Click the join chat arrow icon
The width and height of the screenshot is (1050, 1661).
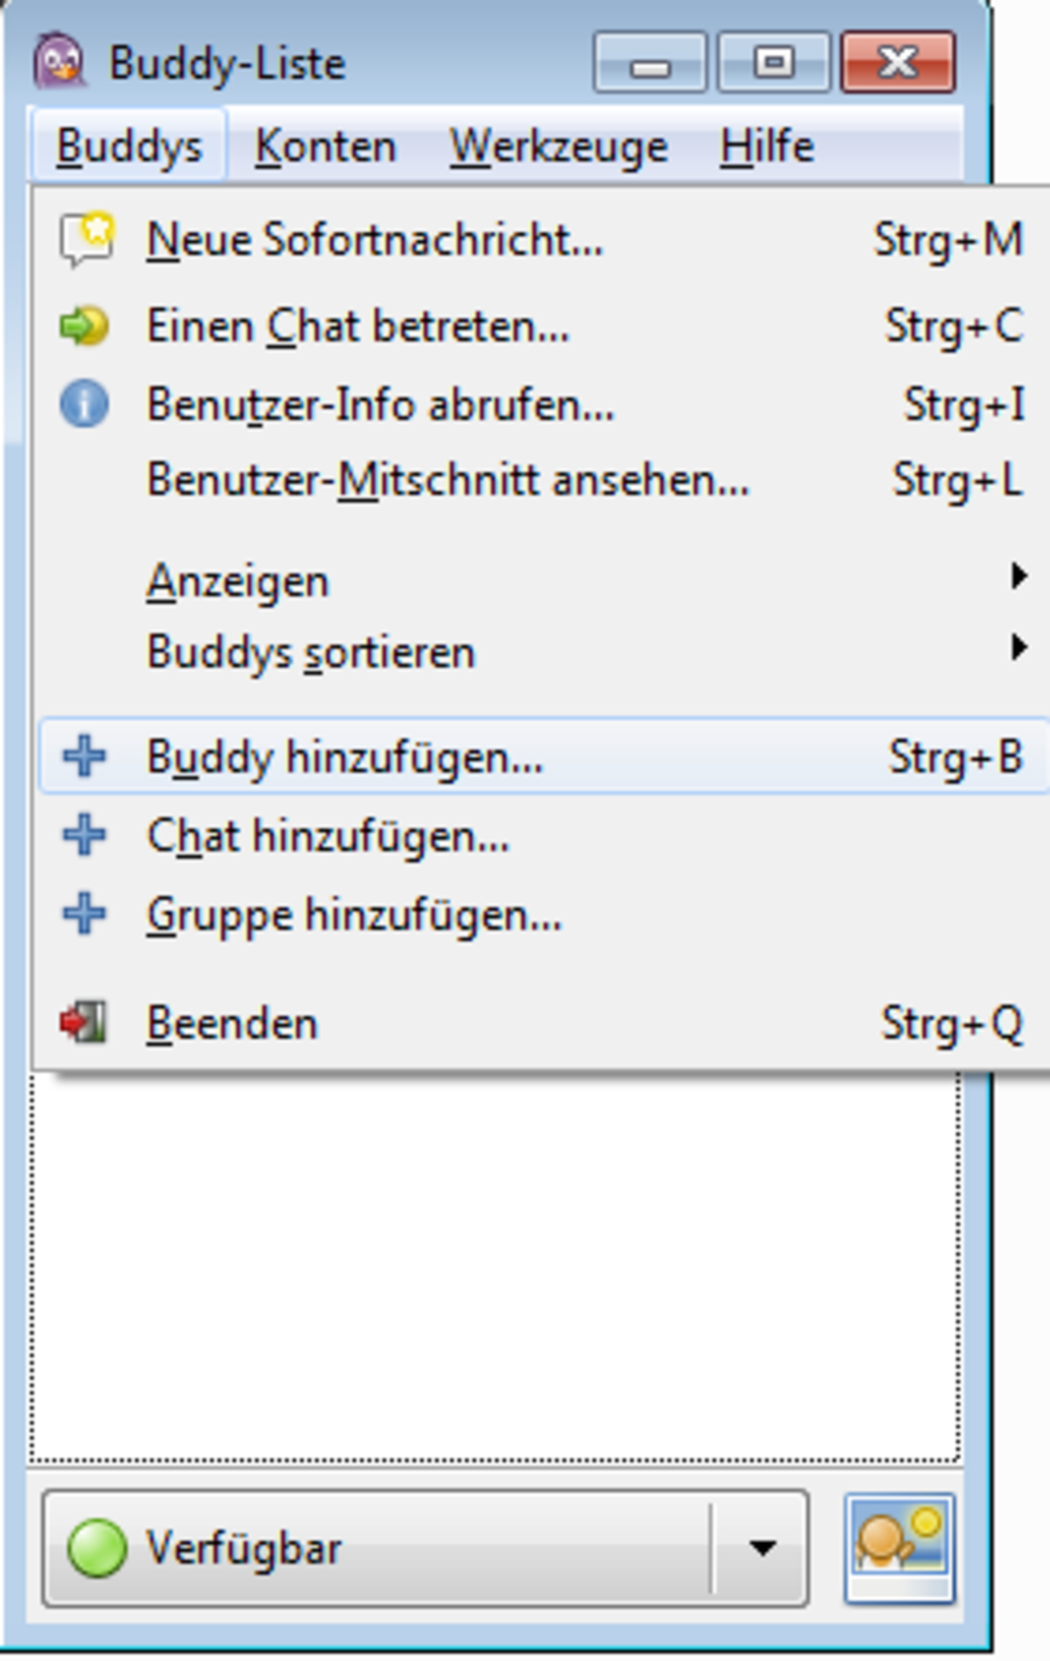tap(84, 326)
